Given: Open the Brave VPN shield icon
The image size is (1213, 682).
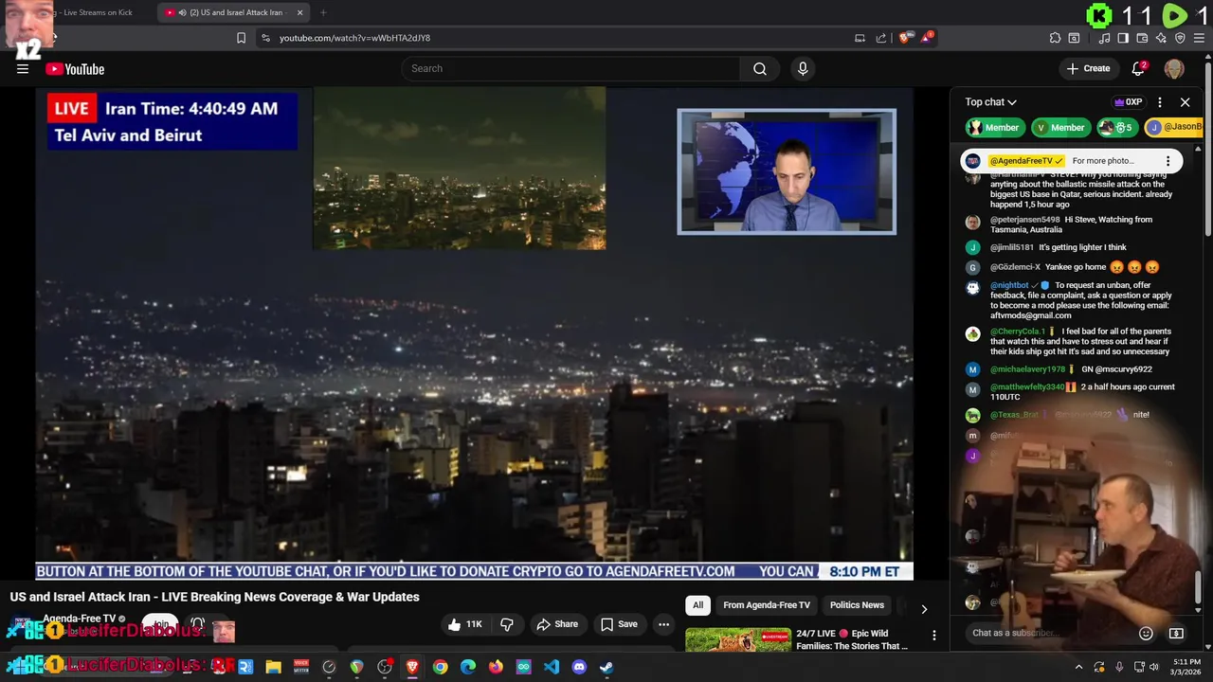Looking at the screenshot, I should pyautogui.click(x=1180, y=38).
